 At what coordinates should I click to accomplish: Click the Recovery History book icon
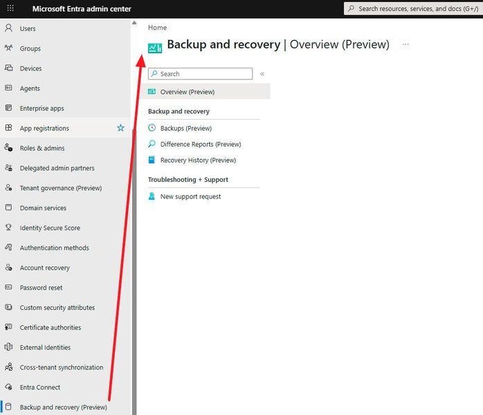click(x=152, y=160)
